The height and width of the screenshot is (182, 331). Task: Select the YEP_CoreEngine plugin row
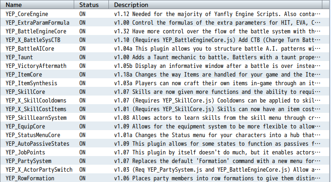click(x=166, y=14)
